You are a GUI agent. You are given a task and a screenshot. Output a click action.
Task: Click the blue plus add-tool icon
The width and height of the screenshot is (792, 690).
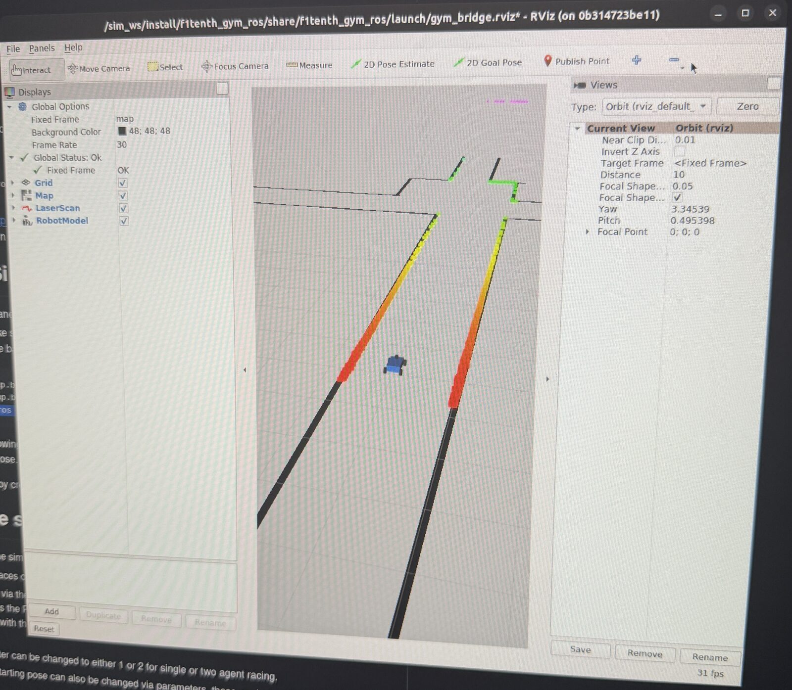click(637, 60)
